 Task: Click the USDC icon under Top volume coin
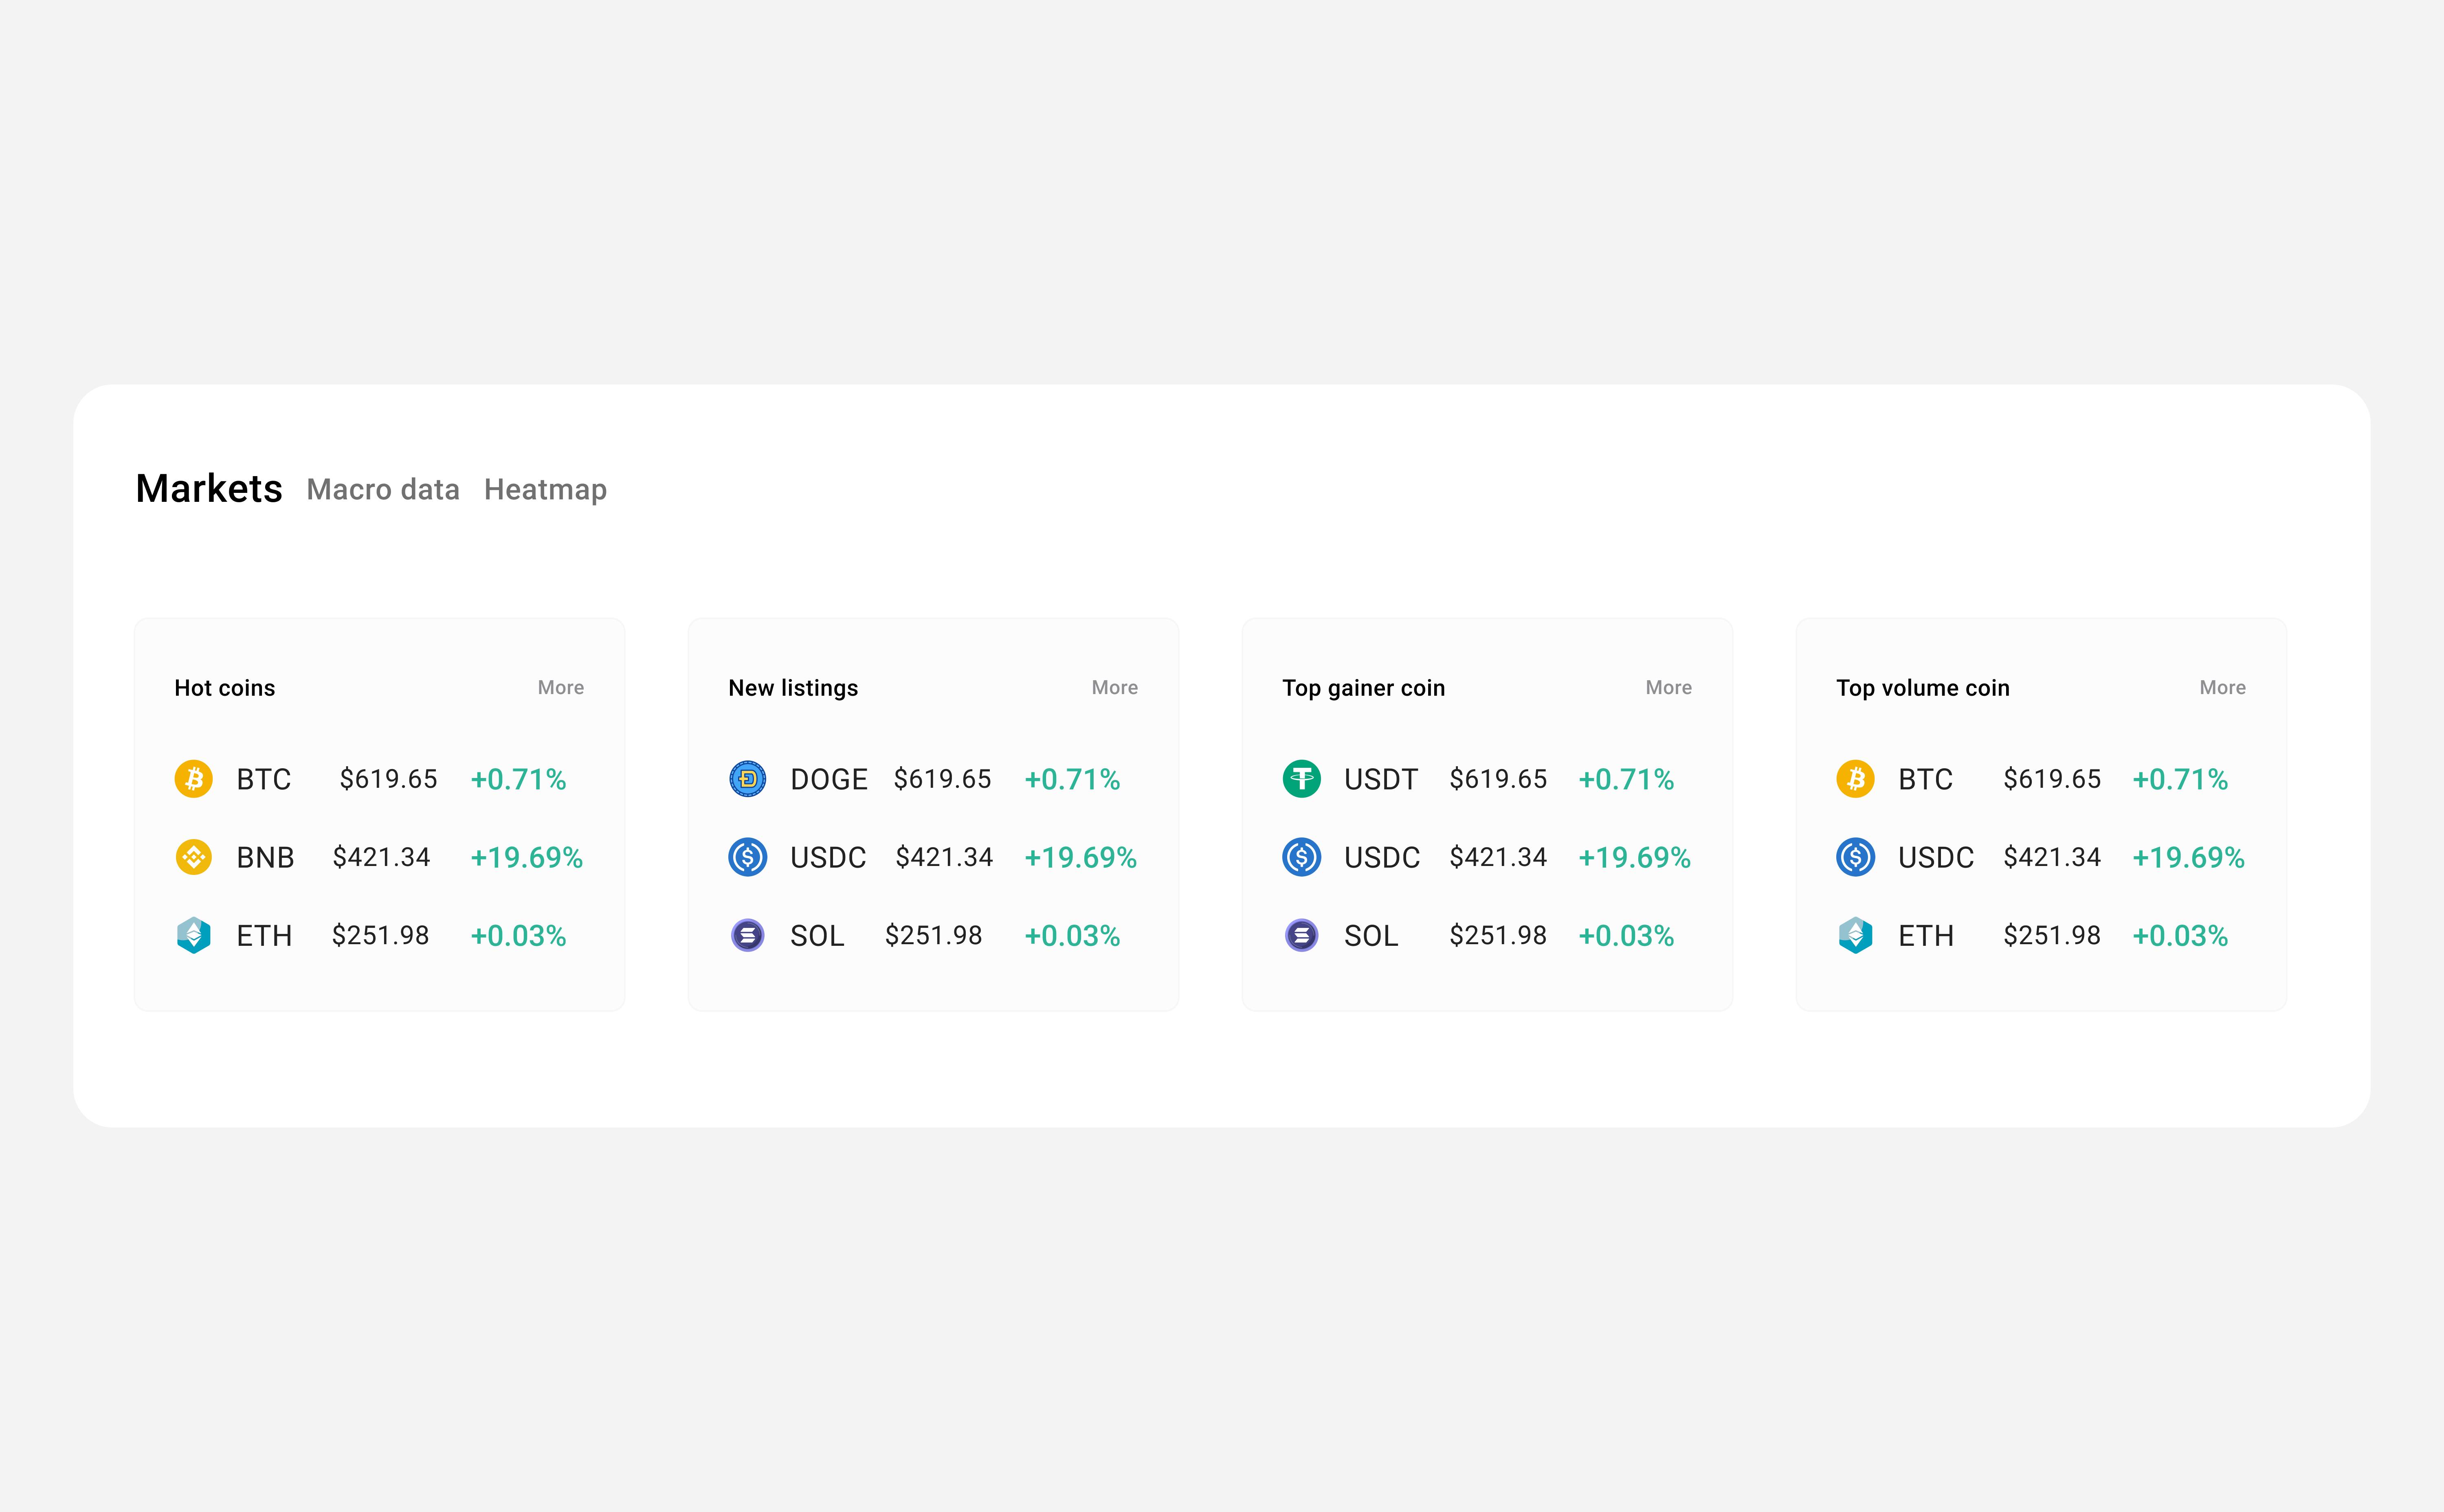coord(1856,857)
